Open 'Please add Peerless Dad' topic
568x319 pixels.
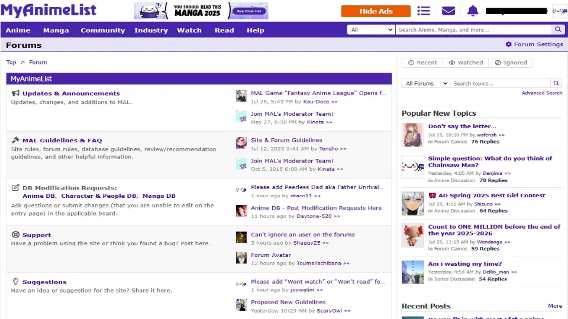317,187
